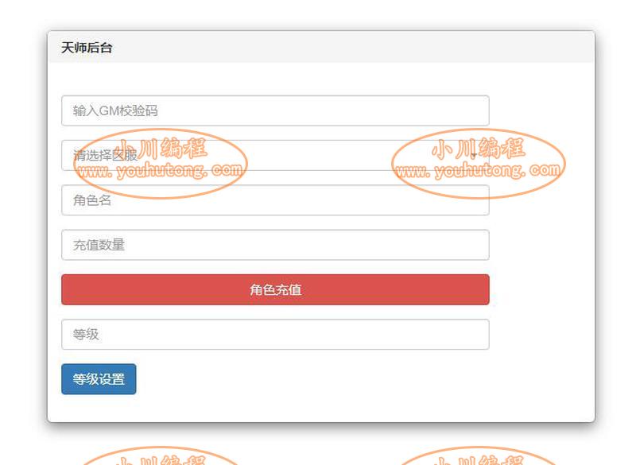Click the 等级设置 label text
The height and width of the screenshot is (465, 636).
(x=99, y=379)
